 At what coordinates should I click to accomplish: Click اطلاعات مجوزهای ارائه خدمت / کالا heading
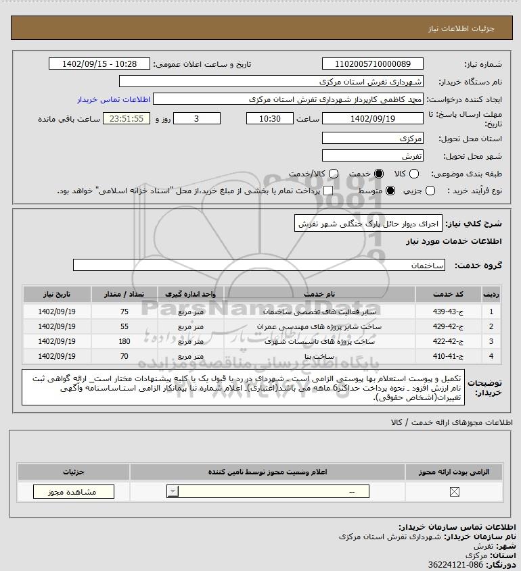[x=452, y=422]
